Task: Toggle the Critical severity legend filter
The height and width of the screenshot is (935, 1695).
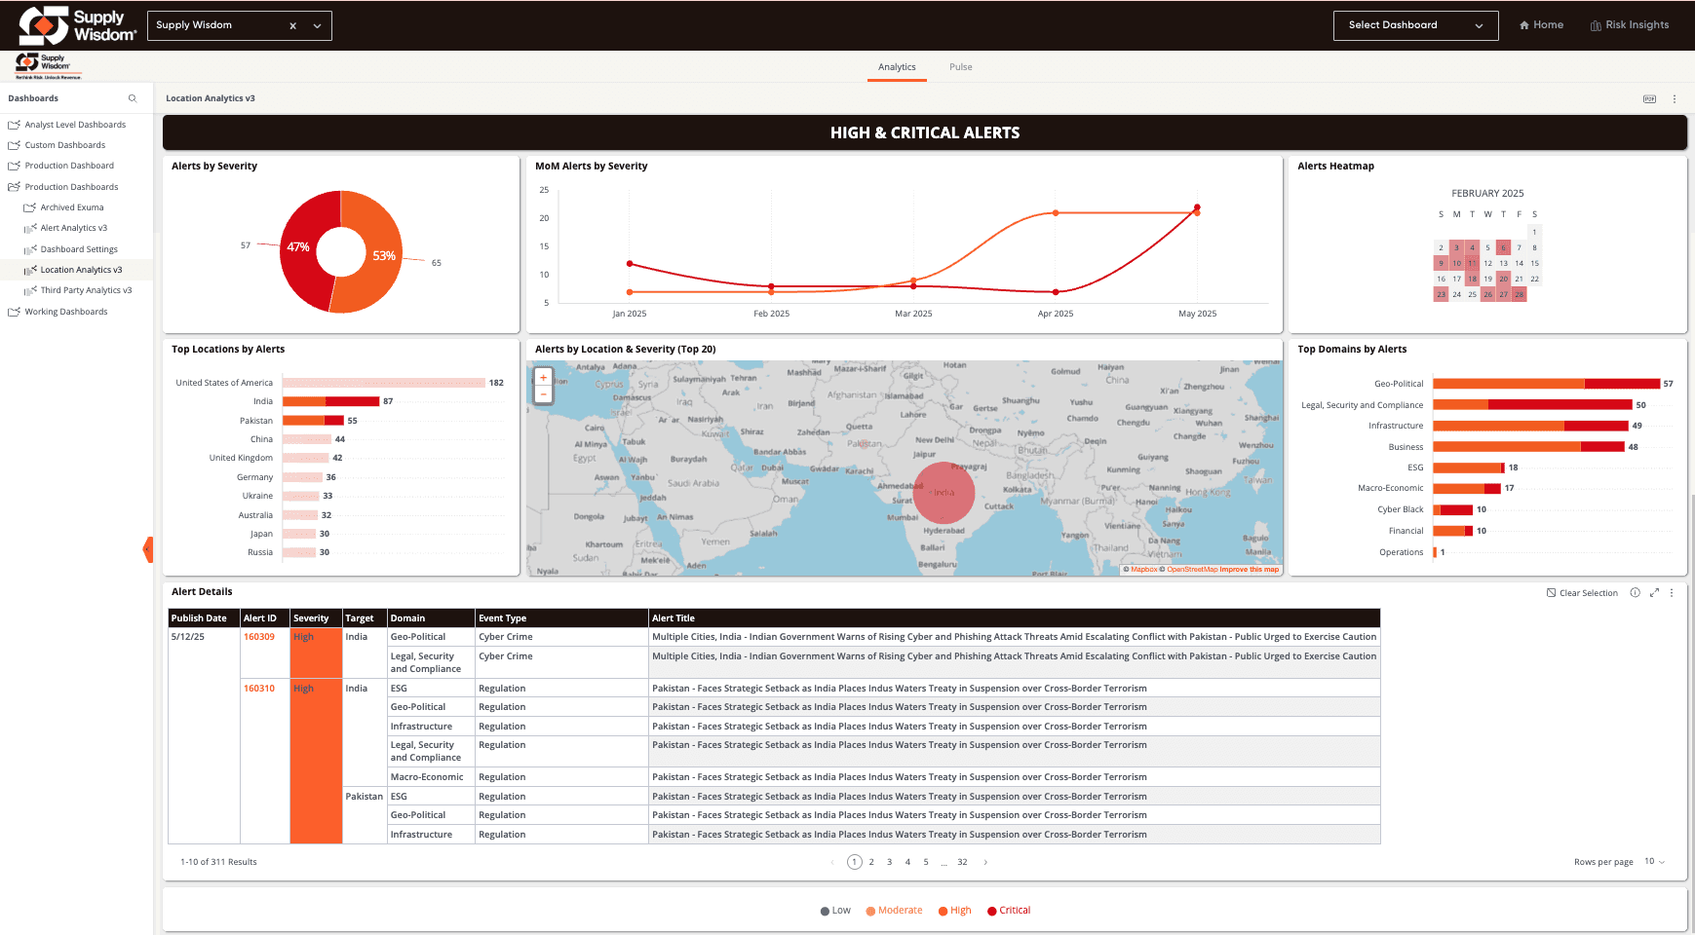Action: pos(1009,911)
